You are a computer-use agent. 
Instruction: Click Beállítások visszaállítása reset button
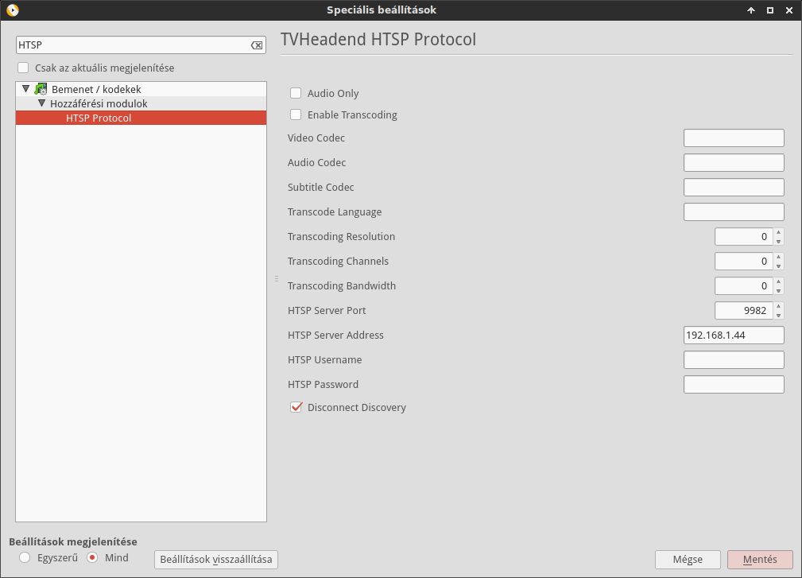click(216, 559)
